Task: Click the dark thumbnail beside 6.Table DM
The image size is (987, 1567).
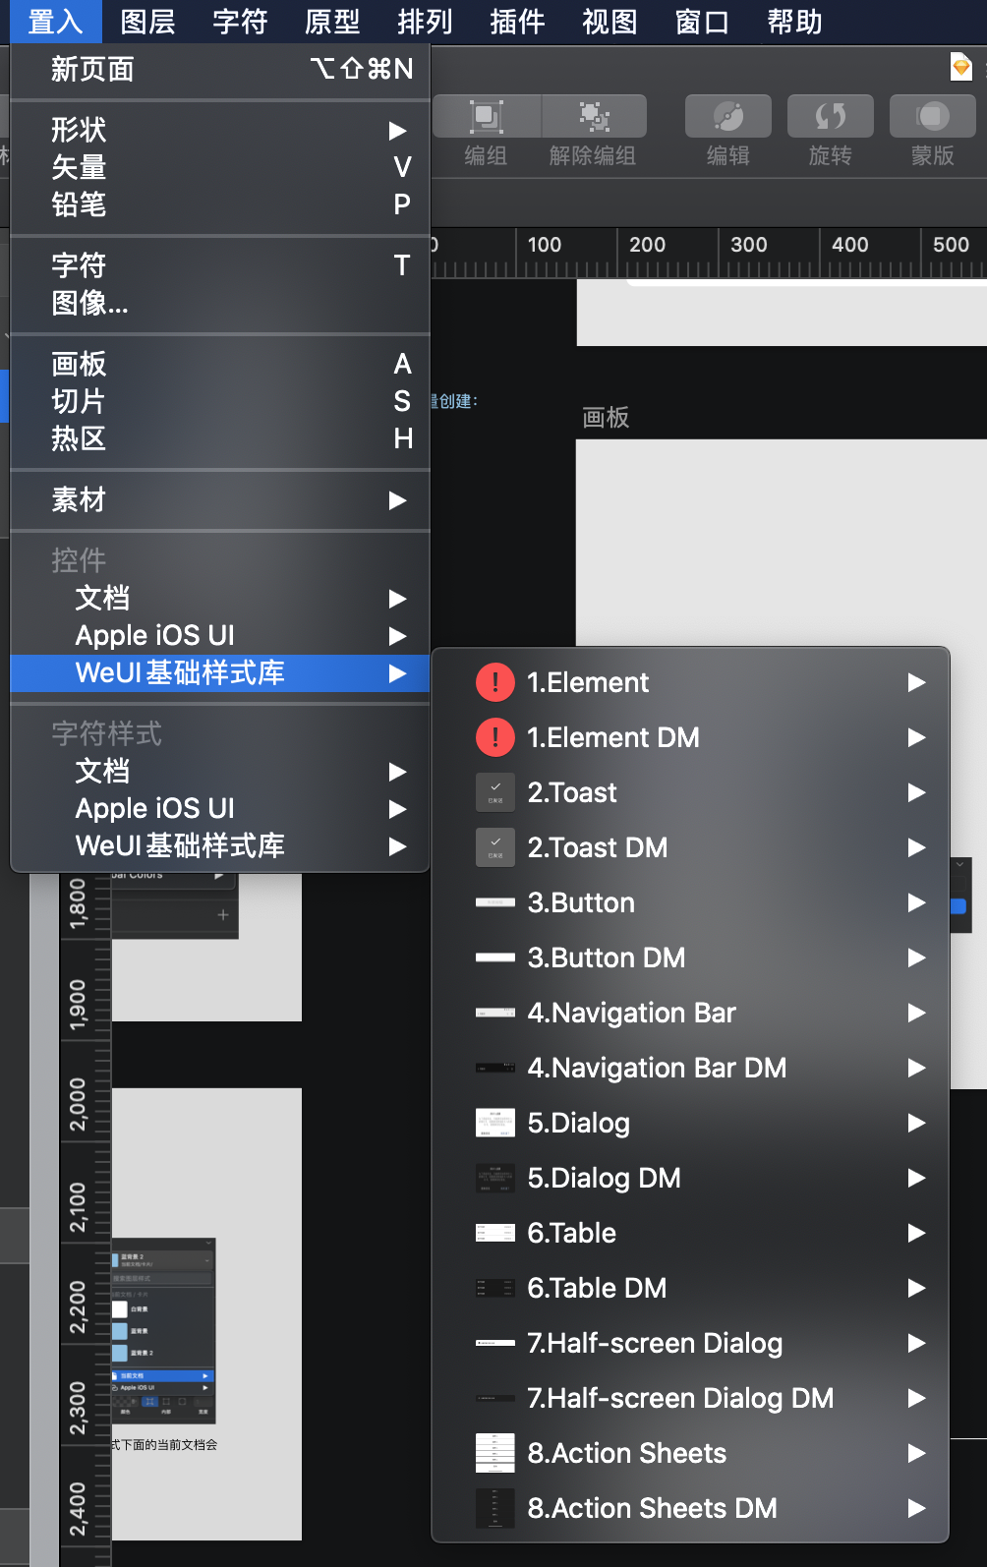Action: click(495, 1288)
